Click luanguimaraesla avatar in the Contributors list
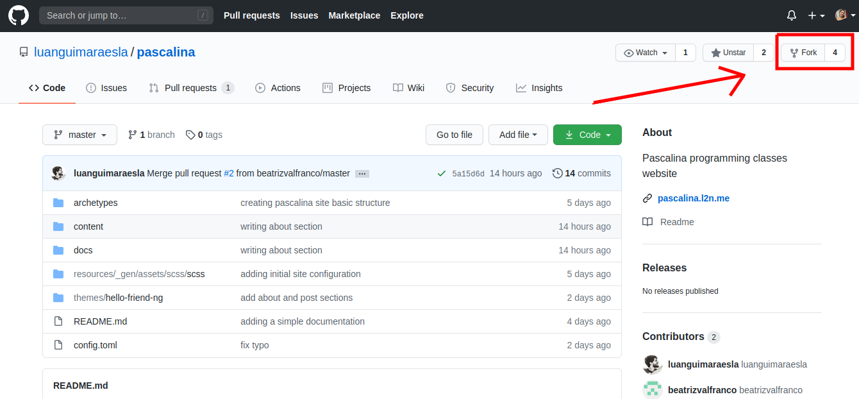 [652, 364]
